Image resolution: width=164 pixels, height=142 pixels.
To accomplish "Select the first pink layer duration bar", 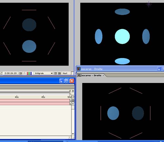I will tap(35, 100).
